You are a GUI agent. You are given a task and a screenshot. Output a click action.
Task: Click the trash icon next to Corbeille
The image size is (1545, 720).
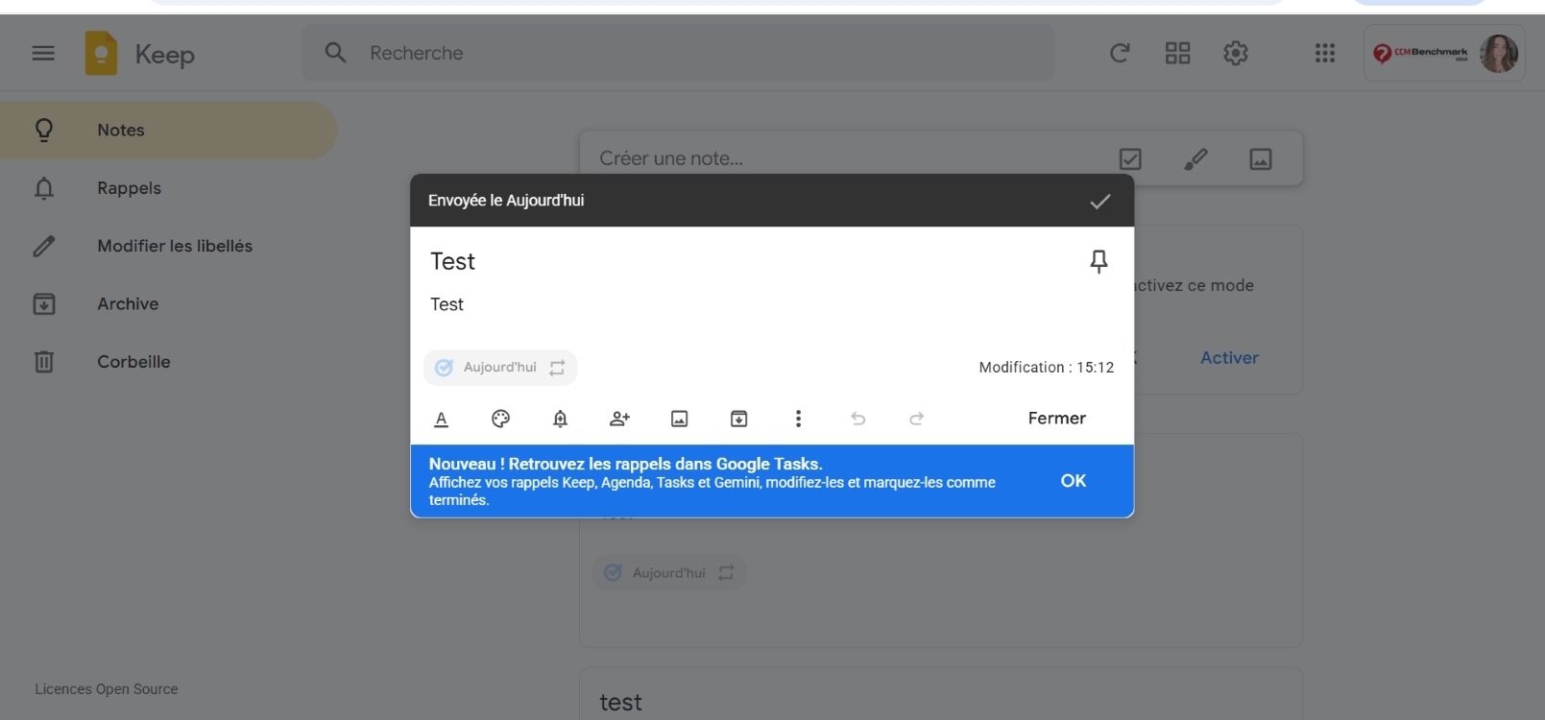(44, 362)
